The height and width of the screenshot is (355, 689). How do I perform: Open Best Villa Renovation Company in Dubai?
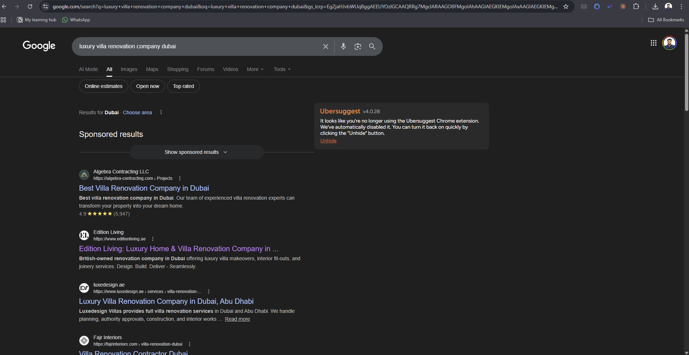(144, 188)
